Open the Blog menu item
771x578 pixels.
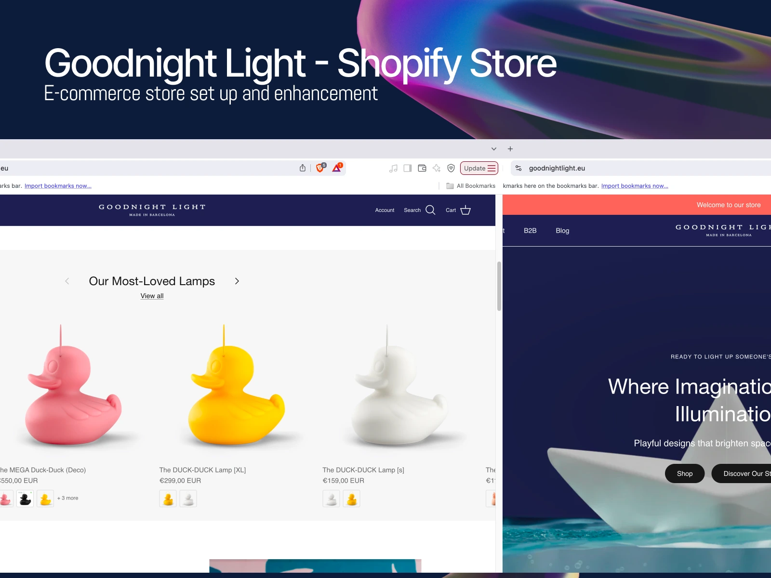coord(562,231)
